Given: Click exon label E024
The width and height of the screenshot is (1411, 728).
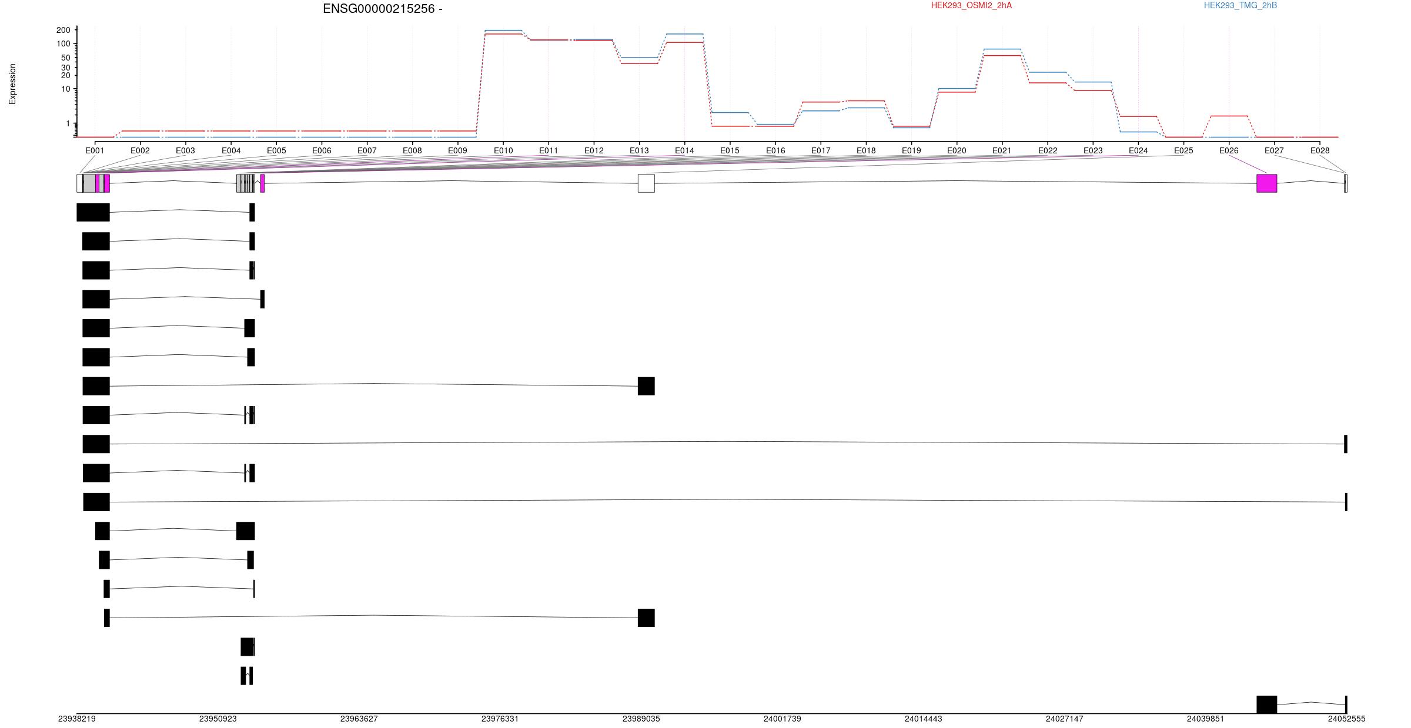Looking at the screenshot, I should click(1138, 150).
